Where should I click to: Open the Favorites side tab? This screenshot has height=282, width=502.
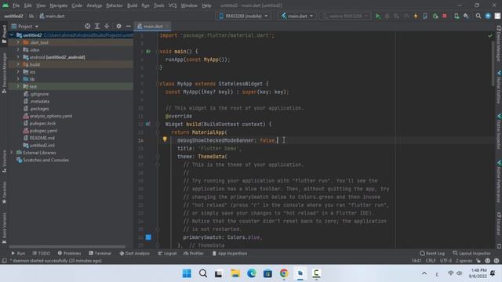(x=4, y=193)
